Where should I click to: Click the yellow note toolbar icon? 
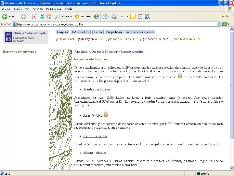pyautogui.click(x=133, y=17)
